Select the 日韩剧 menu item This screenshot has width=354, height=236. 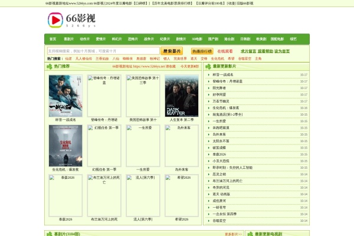[245, 39]
